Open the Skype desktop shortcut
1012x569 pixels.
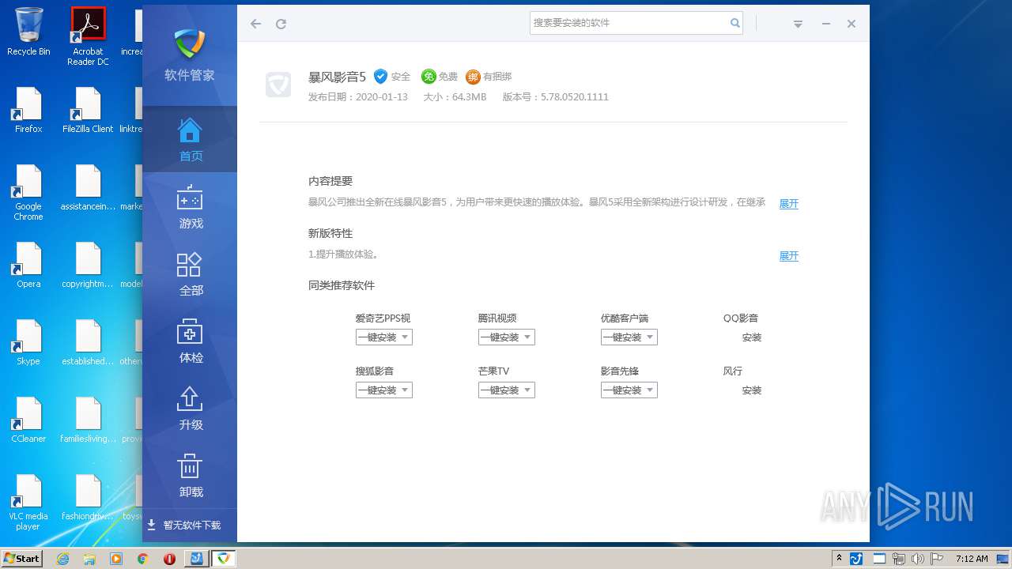coord(28,342)
